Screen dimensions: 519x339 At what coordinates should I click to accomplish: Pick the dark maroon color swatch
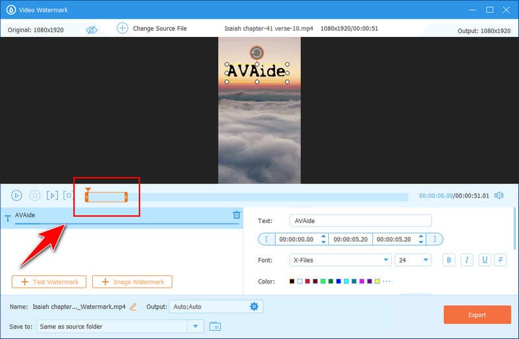[315, 281]
